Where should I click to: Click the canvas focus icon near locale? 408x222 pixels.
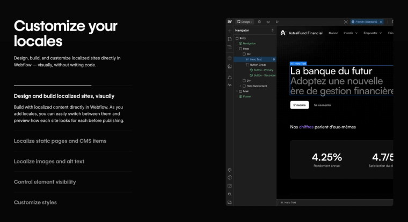pos(346,22)
